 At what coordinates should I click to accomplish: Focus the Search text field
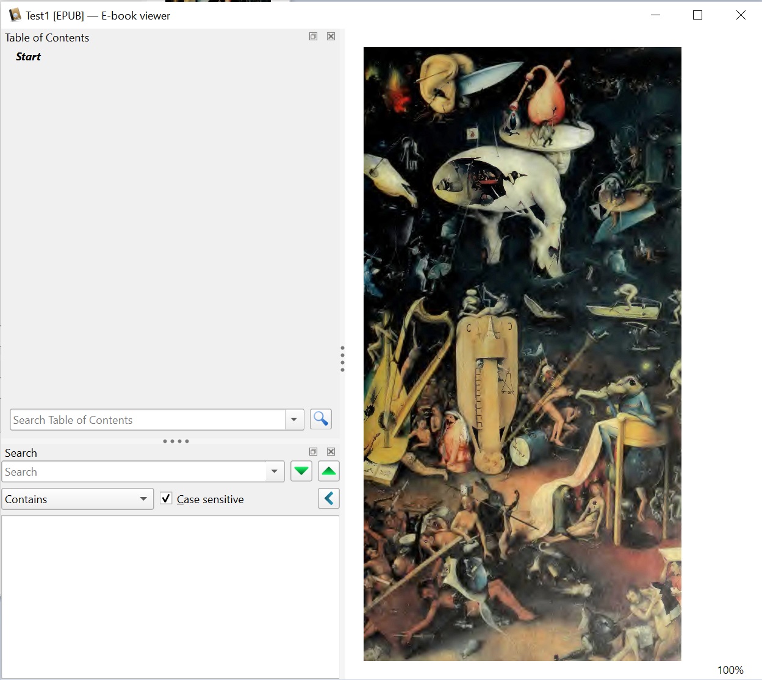click(134, 471)
